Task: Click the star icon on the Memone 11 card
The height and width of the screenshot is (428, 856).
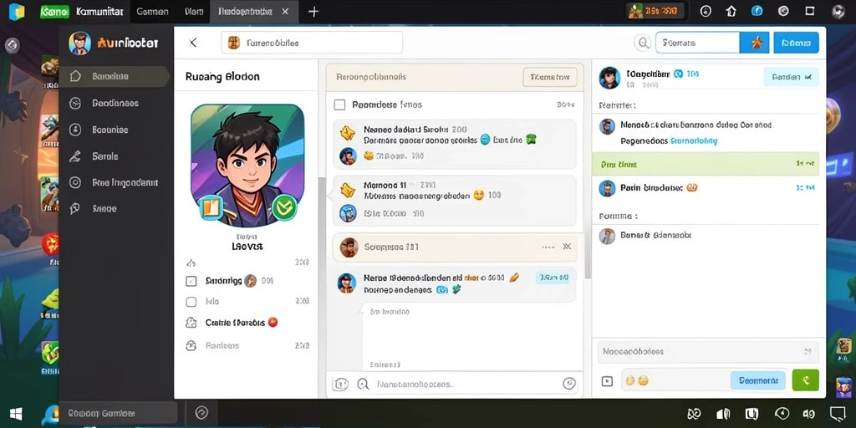Action: click(x=348, y=190)
